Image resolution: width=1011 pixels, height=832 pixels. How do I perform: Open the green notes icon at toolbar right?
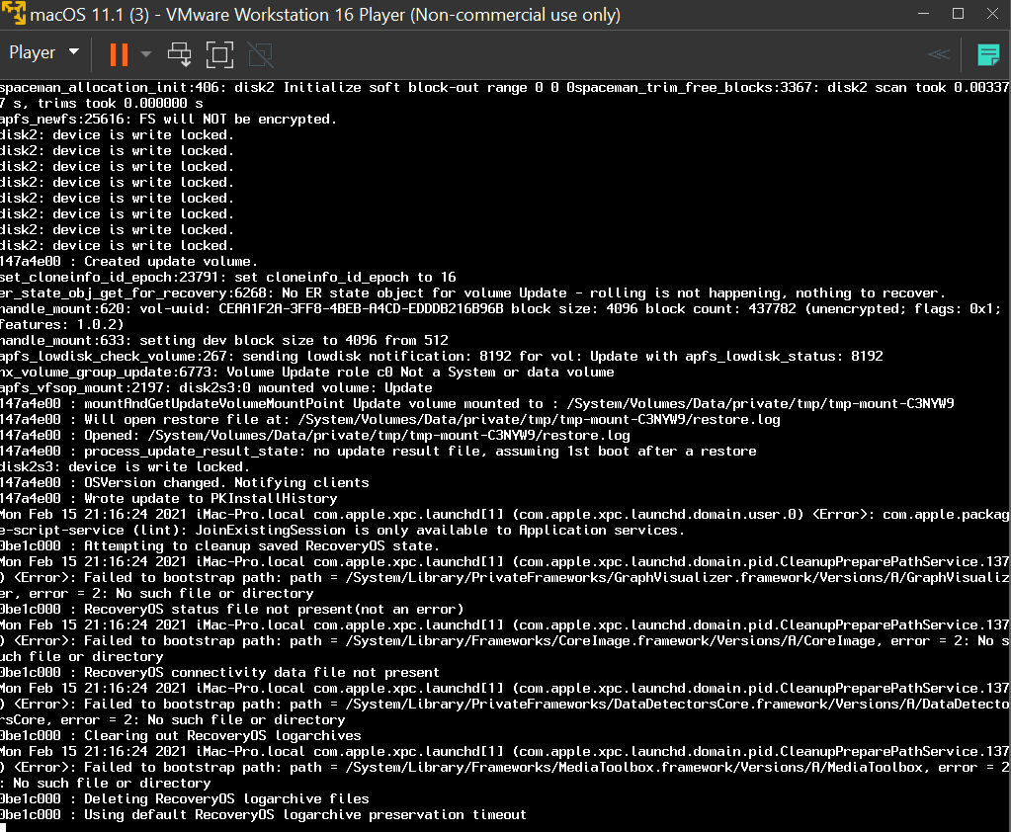(987, 53)
